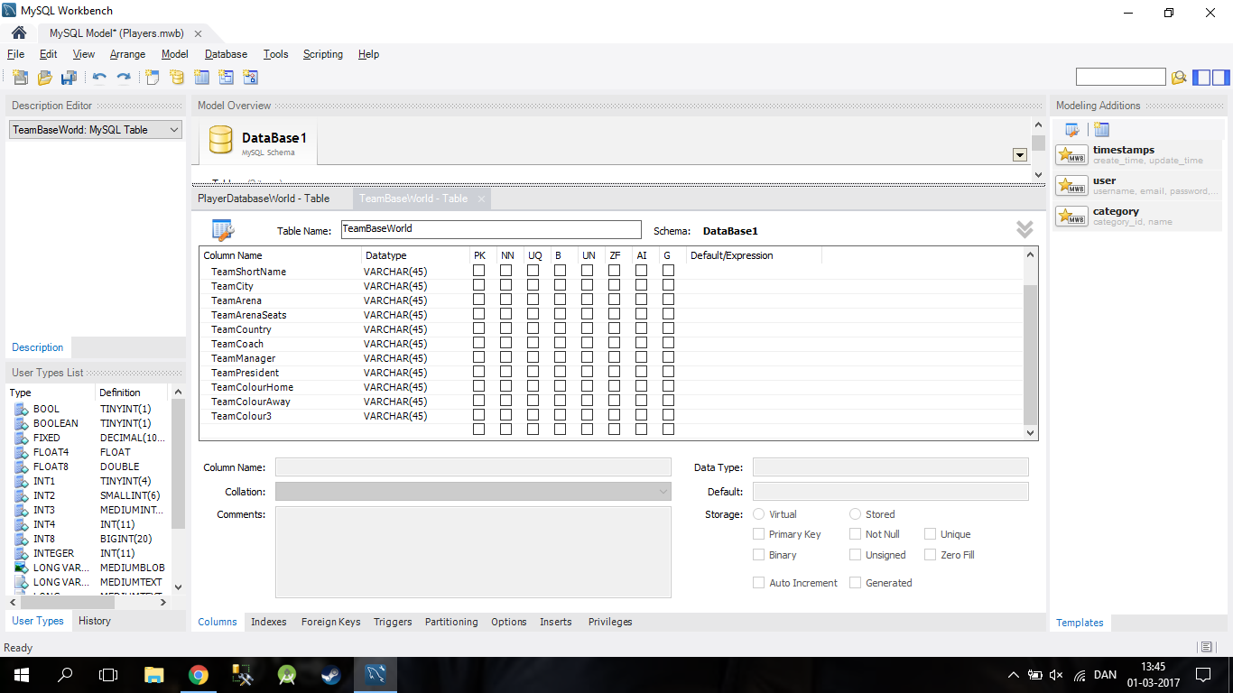Check PK for the TeamColourHome column
The height and width of the screenshot is (693, 1233).
tap(479, 386)
